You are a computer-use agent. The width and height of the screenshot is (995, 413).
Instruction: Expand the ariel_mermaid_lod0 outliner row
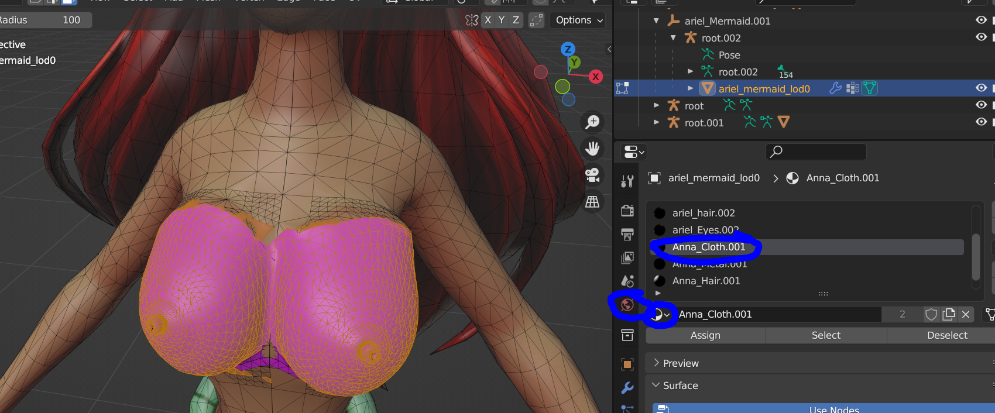[690, 88]
